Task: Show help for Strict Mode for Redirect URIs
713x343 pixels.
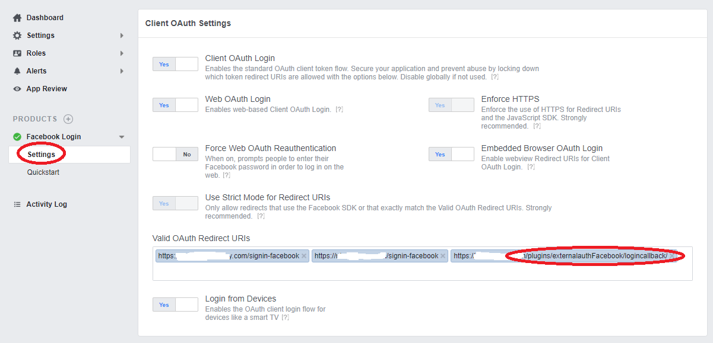Action: [x=261, y=216]
